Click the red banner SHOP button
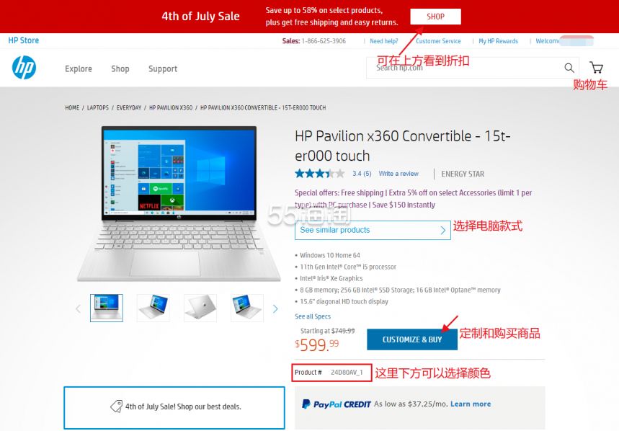 tap(435, 17)
